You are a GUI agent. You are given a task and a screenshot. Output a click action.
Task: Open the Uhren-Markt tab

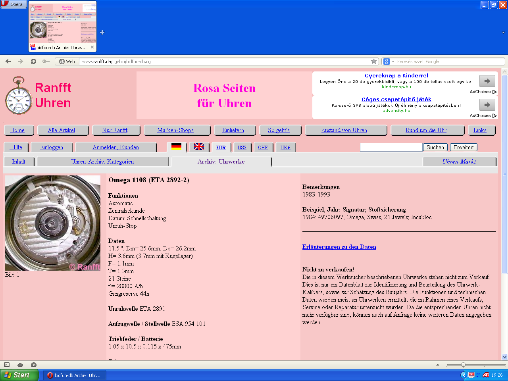pos(459,162)
